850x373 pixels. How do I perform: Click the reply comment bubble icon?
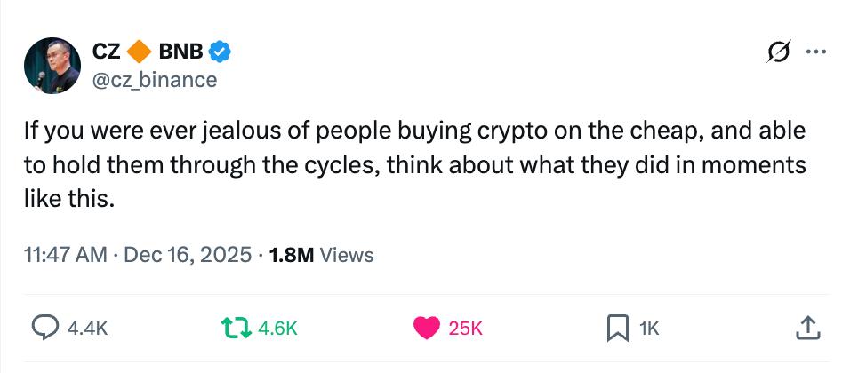click(45, 328)
